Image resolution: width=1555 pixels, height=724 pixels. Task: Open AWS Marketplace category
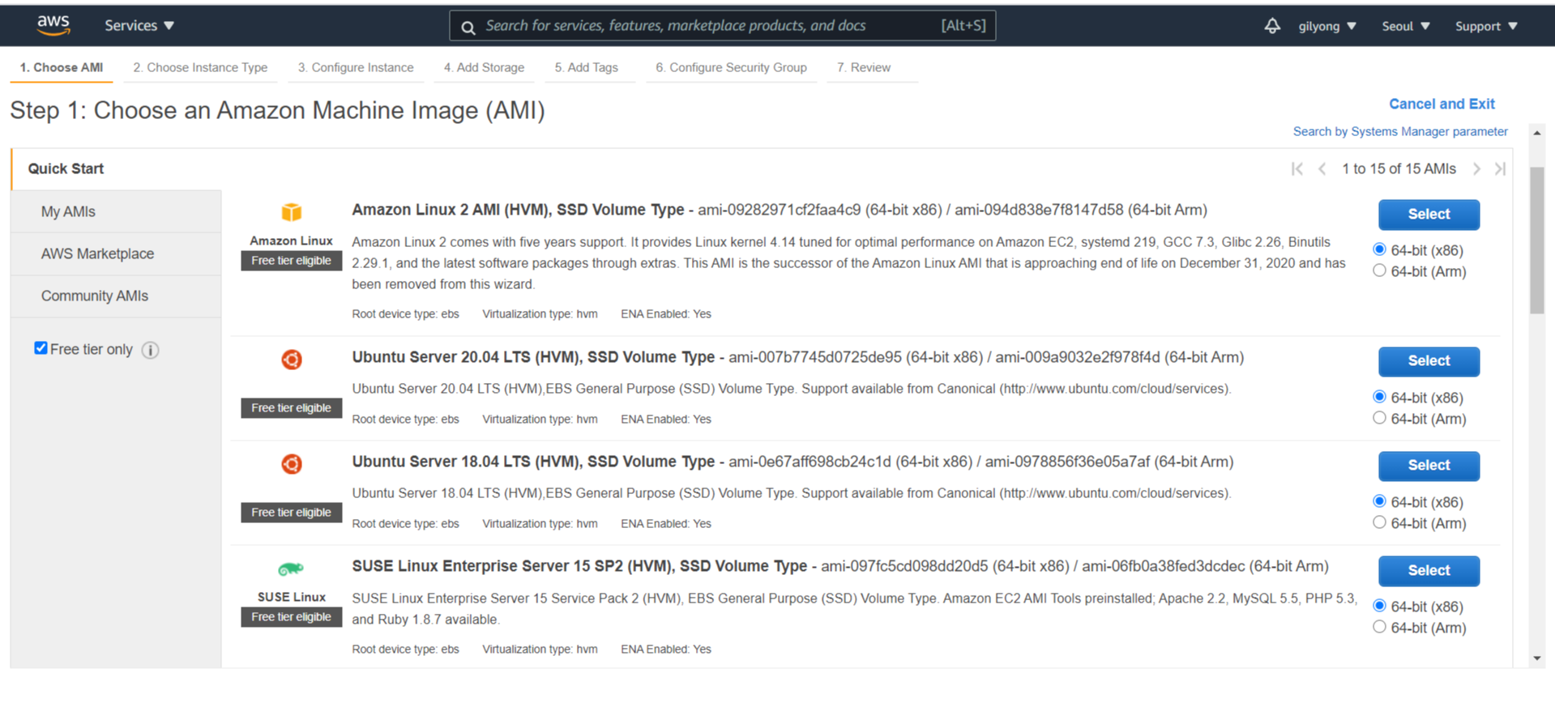pos(116,253)
